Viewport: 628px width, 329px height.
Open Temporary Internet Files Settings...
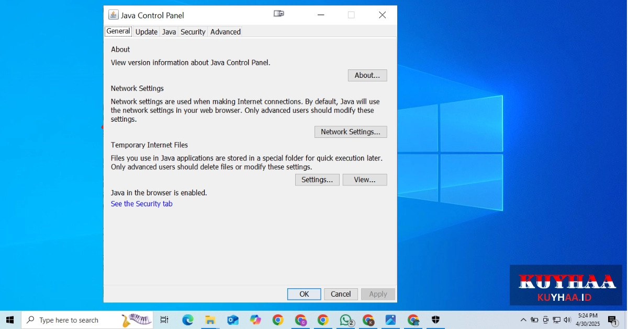coord(317,180)
